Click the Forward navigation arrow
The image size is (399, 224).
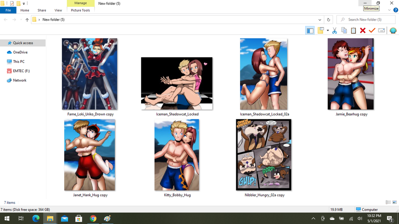pyautogui.click(x=14, y=20)
